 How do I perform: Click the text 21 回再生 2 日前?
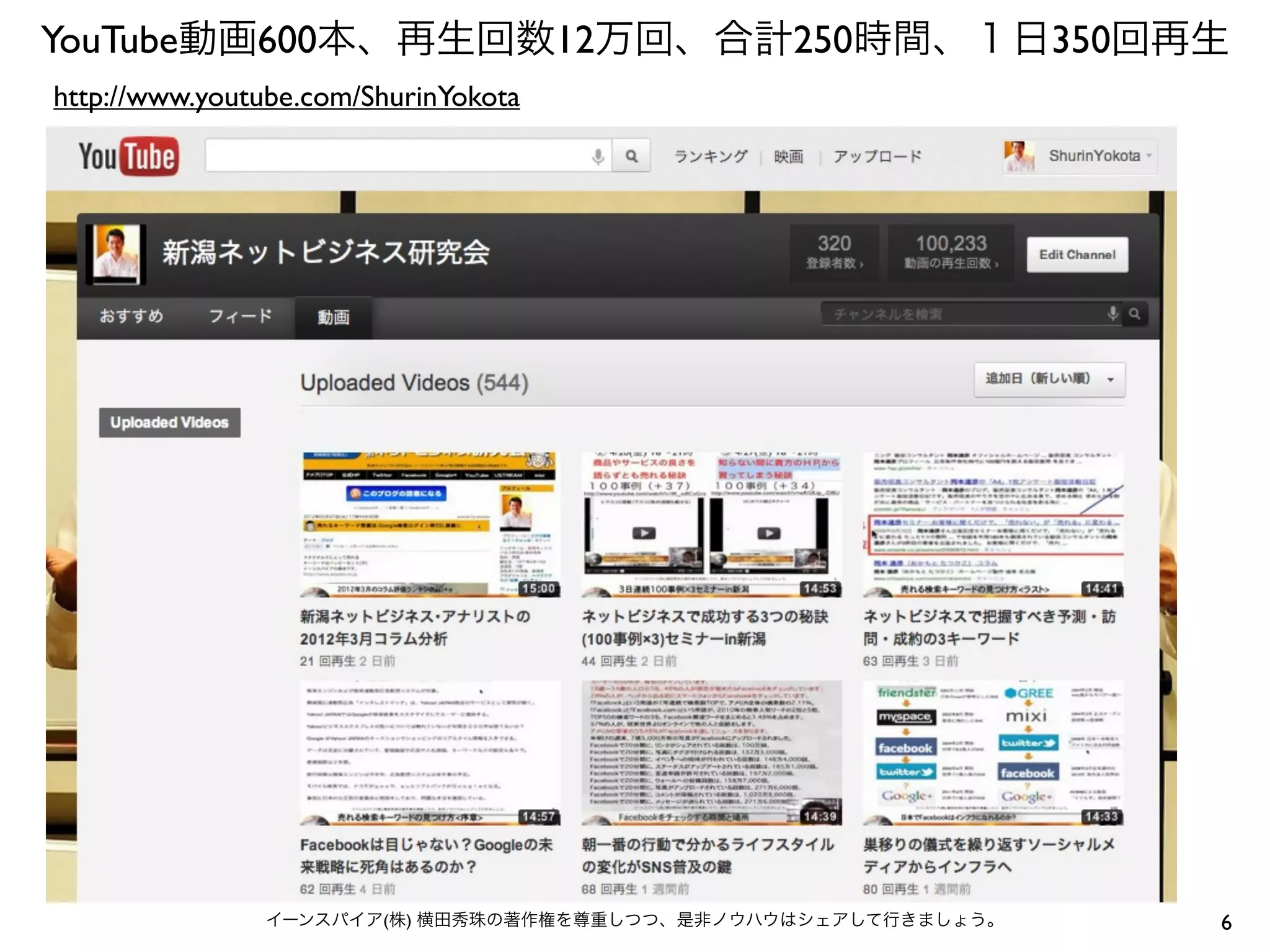tap(347, 661)
